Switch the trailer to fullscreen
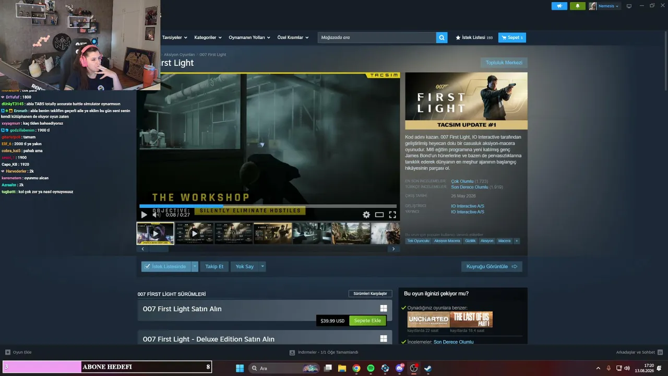This screenshot has width=668, height=376. (392, 215)
